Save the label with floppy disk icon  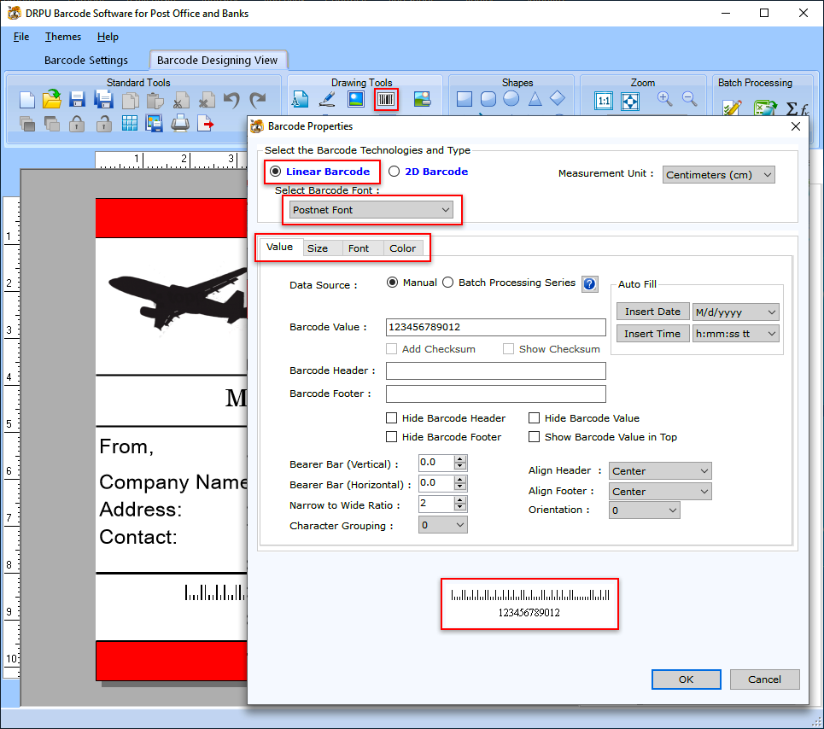click(x=77, y=99)
